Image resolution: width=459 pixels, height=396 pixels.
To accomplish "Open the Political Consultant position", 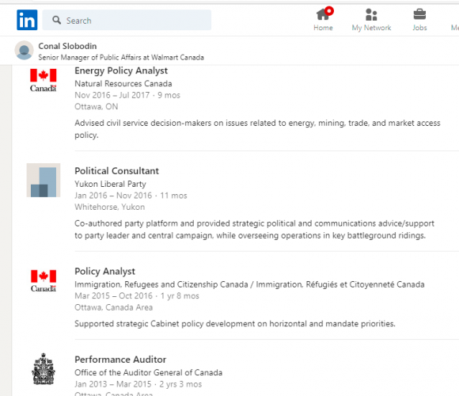I will [x=116, y=171].
